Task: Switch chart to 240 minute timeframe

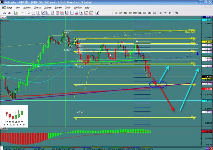Action: [x=149, y=13]
